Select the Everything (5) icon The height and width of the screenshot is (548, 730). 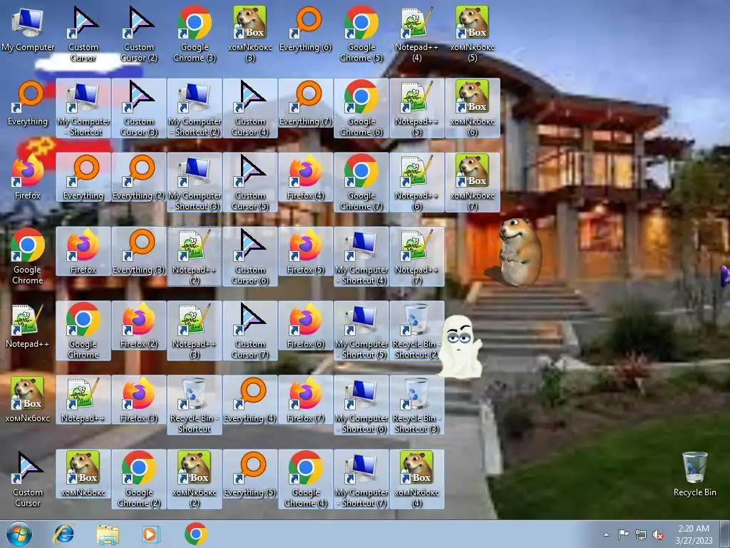tap(250, 474)
